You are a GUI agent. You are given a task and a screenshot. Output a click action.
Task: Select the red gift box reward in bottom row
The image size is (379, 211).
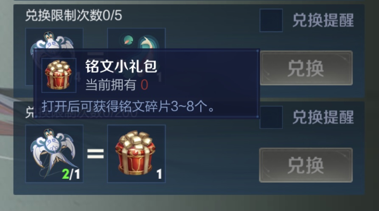[x=136, y=153]
